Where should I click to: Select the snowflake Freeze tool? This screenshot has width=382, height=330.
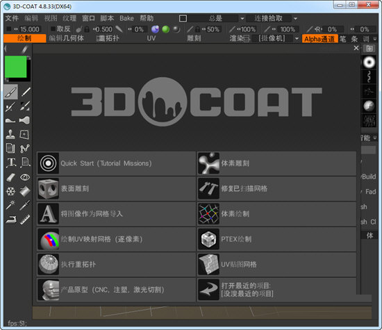[x=10, y=191]
